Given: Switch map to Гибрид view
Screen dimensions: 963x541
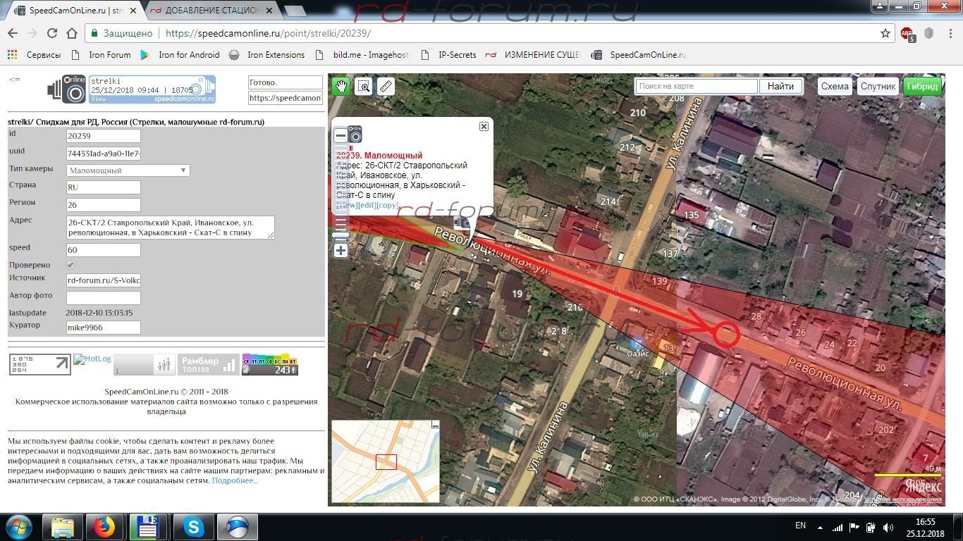Looking at the screenshot, I should [922, 86].
